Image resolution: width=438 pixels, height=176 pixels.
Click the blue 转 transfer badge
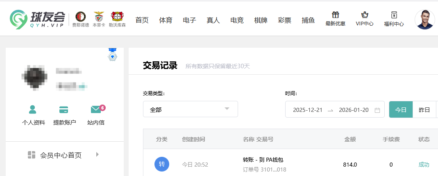pos(162,164)
